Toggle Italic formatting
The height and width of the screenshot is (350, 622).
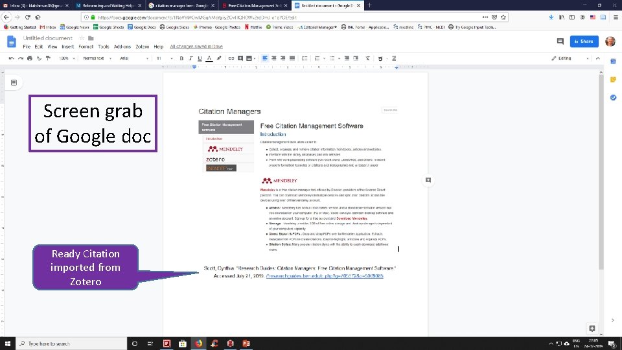tap(190, 58)
